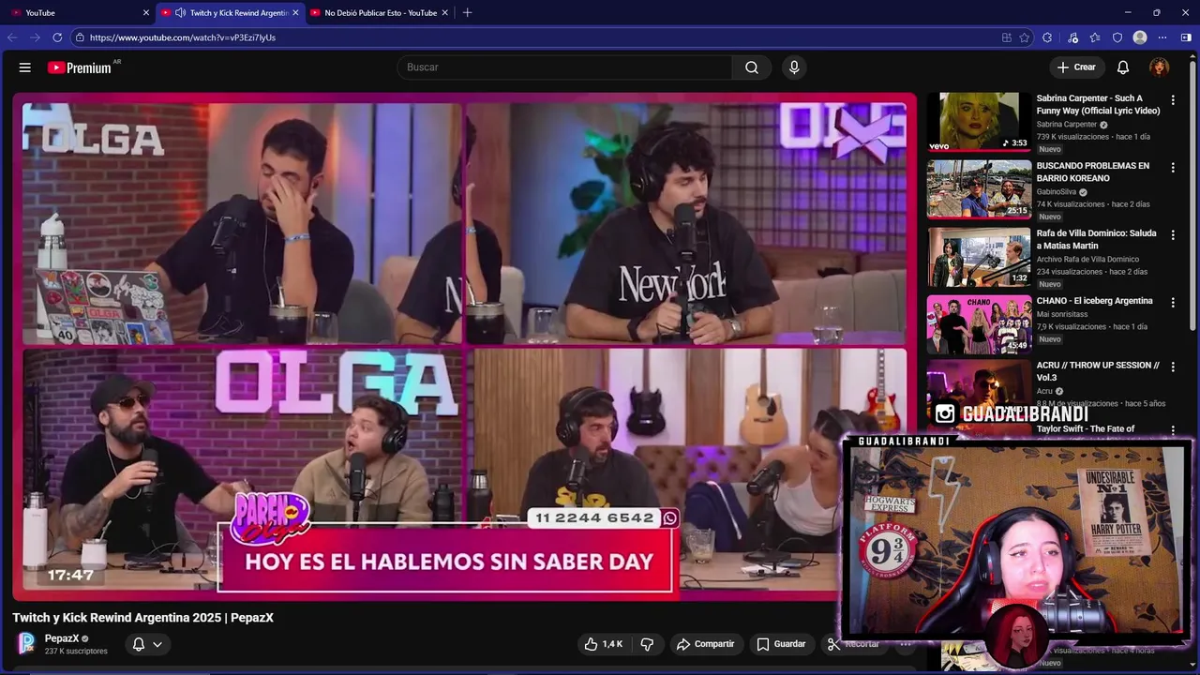1200x675 pixels.
Task: Open the media control music icon
Action: tap(1073, 37)
